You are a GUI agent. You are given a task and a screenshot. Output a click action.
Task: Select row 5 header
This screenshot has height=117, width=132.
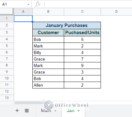click(7, 46)
